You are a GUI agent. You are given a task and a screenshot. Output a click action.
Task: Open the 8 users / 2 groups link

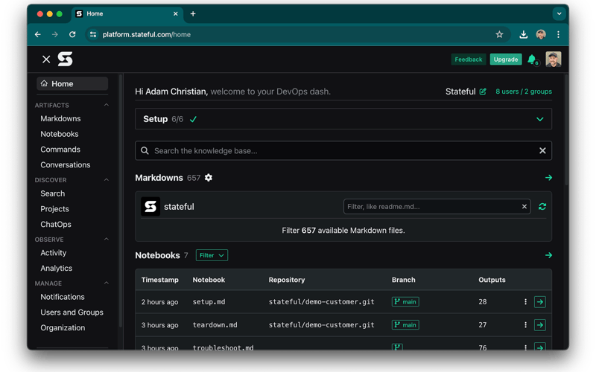pos(524,92)
